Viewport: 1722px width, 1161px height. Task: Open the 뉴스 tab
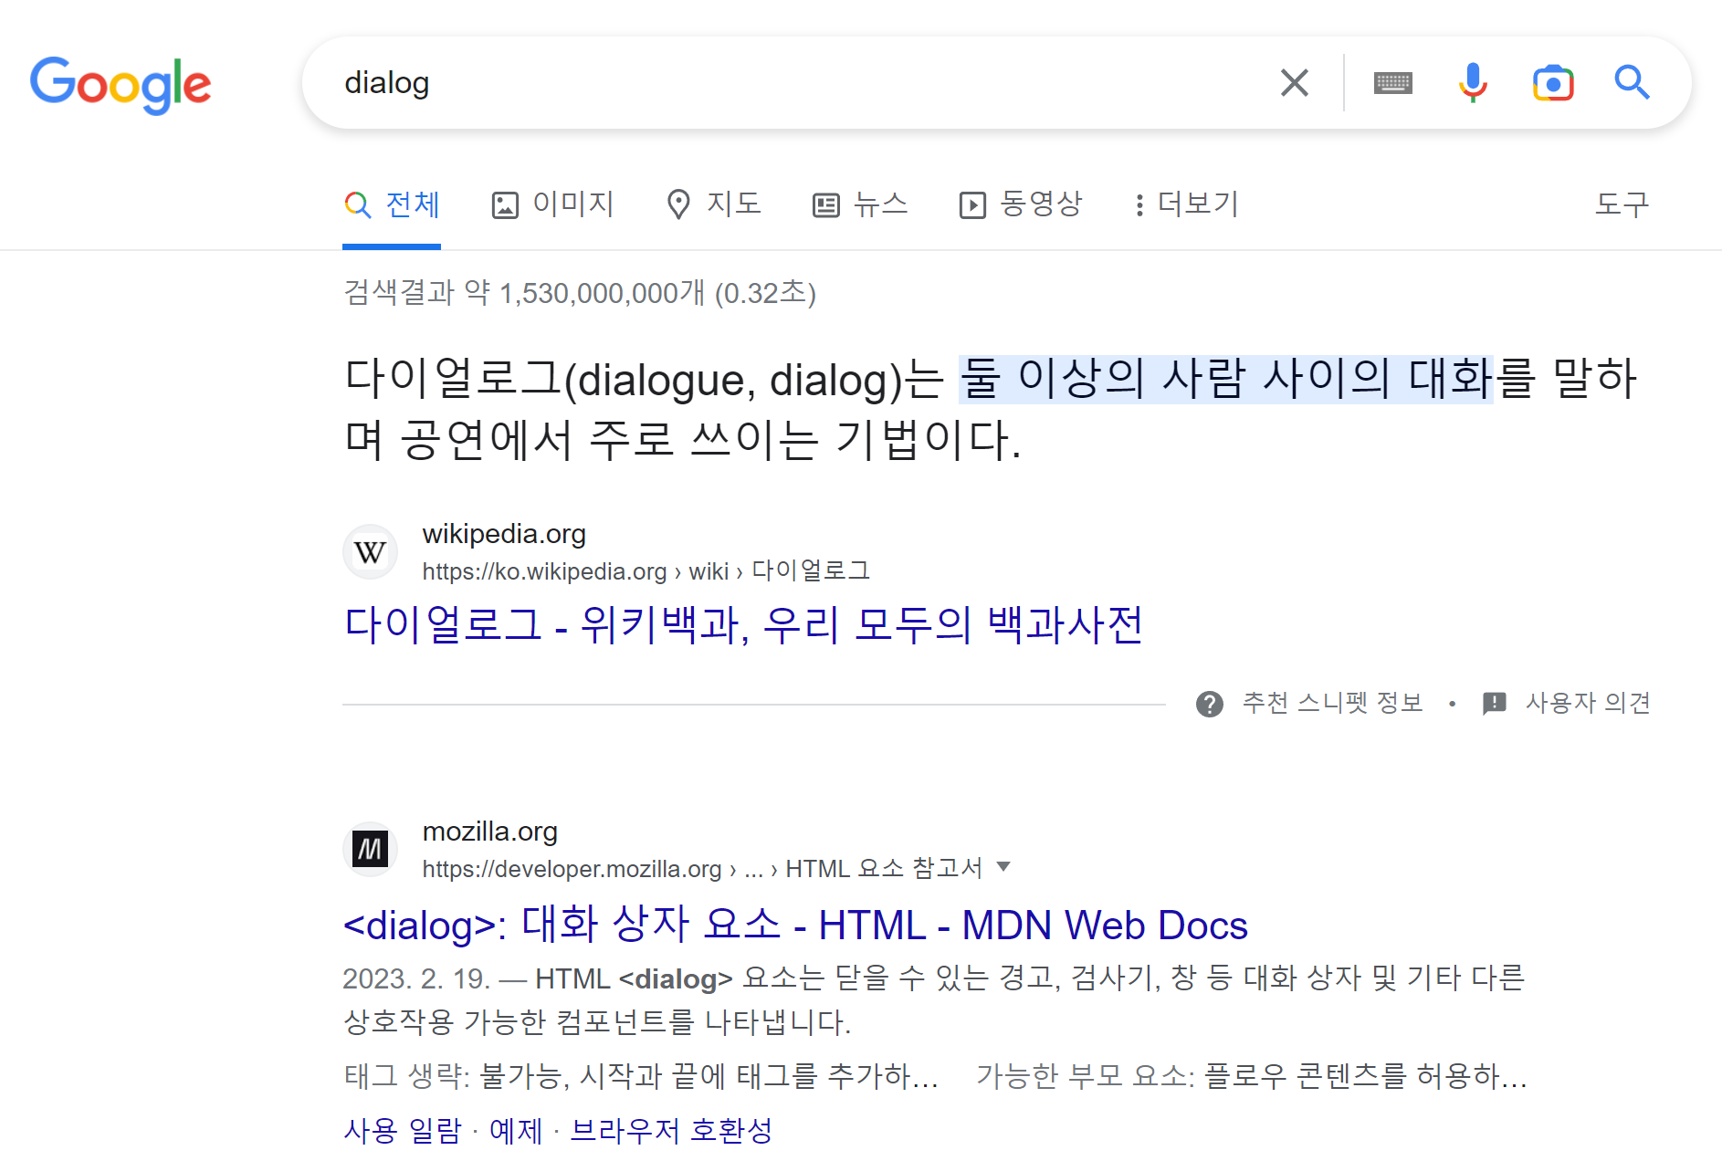tap(860, 204)
